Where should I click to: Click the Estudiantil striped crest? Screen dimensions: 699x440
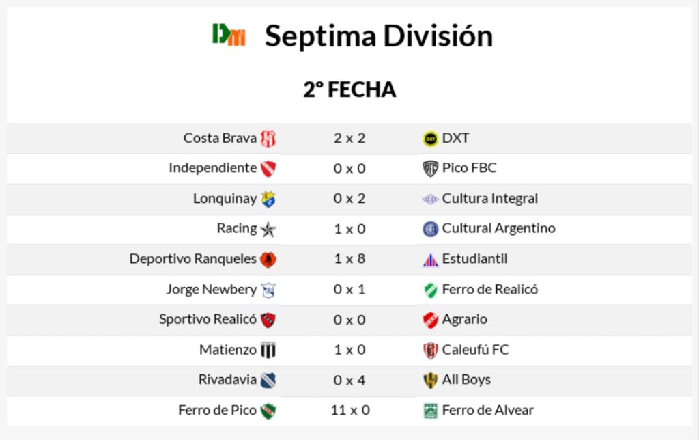tap(430, 260)
